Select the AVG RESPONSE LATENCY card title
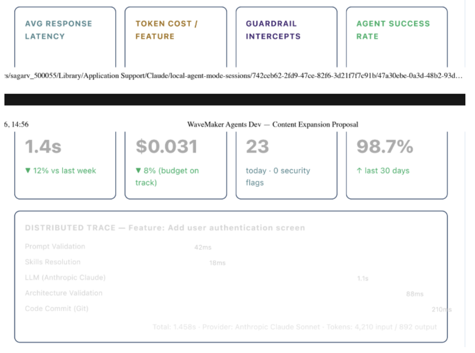This screenshot has height=353, width=475. (x=58, y=30)
